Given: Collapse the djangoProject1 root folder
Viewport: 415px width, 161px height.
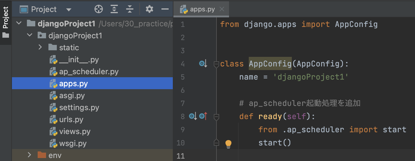Looking at the screenshot, I should click(19, 23).
